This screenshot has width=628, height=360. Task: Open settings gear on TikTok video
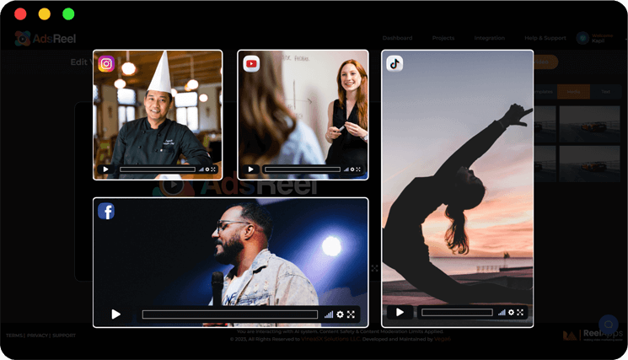(x=511, y=312)
